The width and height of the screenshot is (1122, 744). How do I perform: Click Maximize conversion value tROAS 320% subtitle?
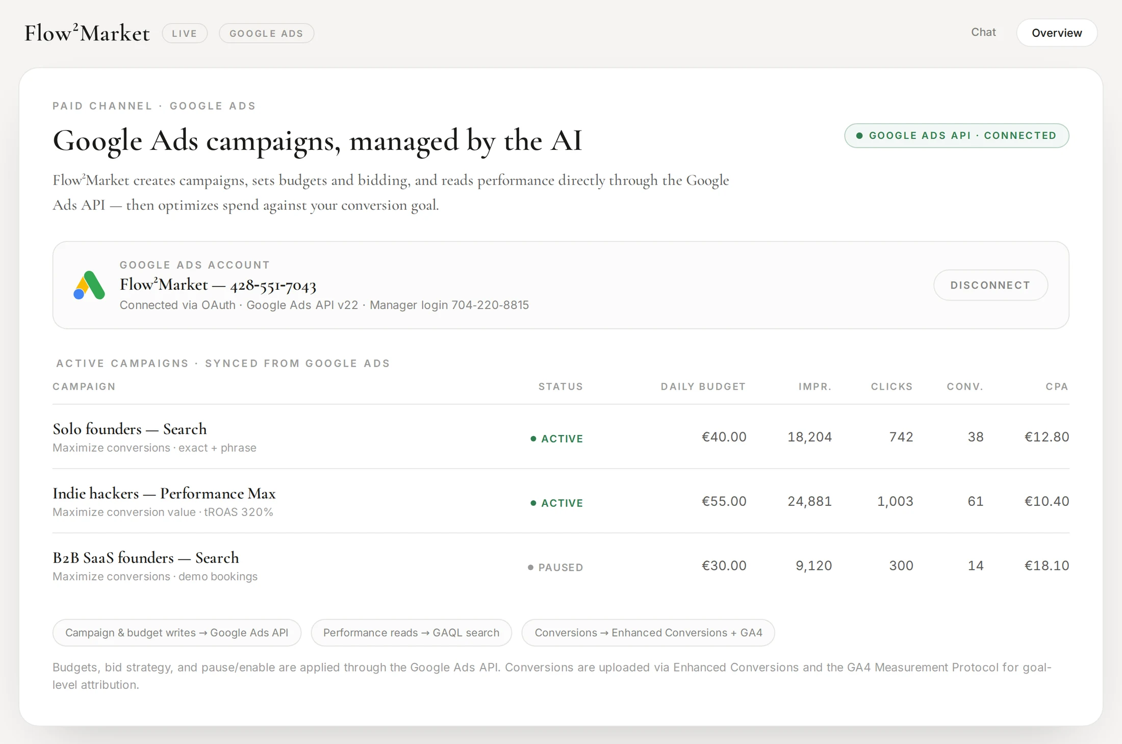coord(163,512)
